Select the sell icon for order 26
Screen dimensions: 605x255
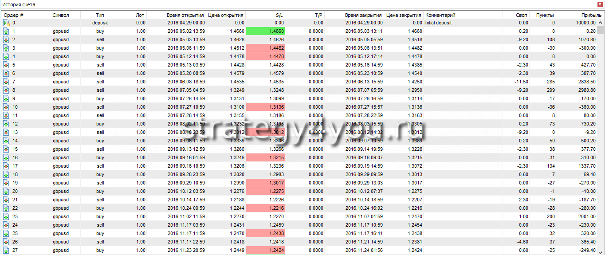click(x=6, y=242)
